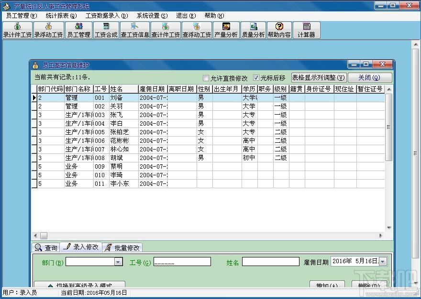
Task: Click 学历 column header
Action: tap(249, 89)
